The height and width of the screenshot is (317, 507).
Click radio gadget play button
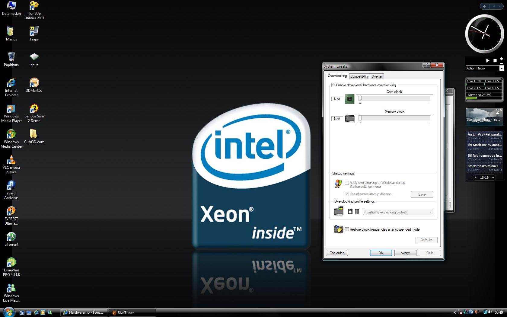[487, 60]
